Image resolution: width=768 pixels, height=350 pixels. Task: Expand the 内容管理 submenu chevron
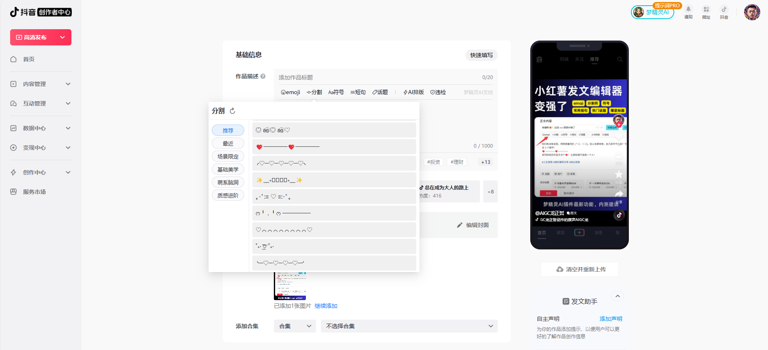pyautogui.click(x=68, y=84)
